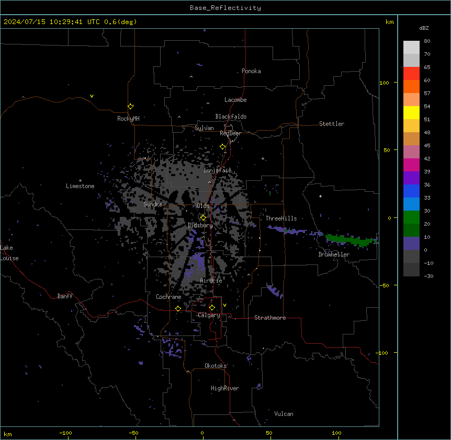Screen dimensions: 451x440
Task: Click the Strathmore city label
Action: 270,318
